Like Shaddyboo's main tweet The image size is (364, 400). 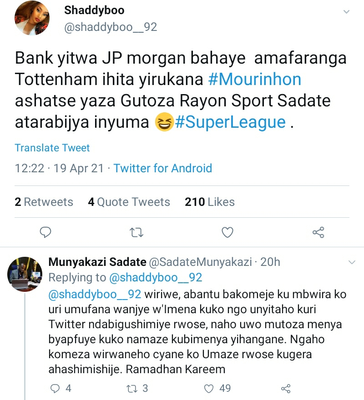pos(227,233)
